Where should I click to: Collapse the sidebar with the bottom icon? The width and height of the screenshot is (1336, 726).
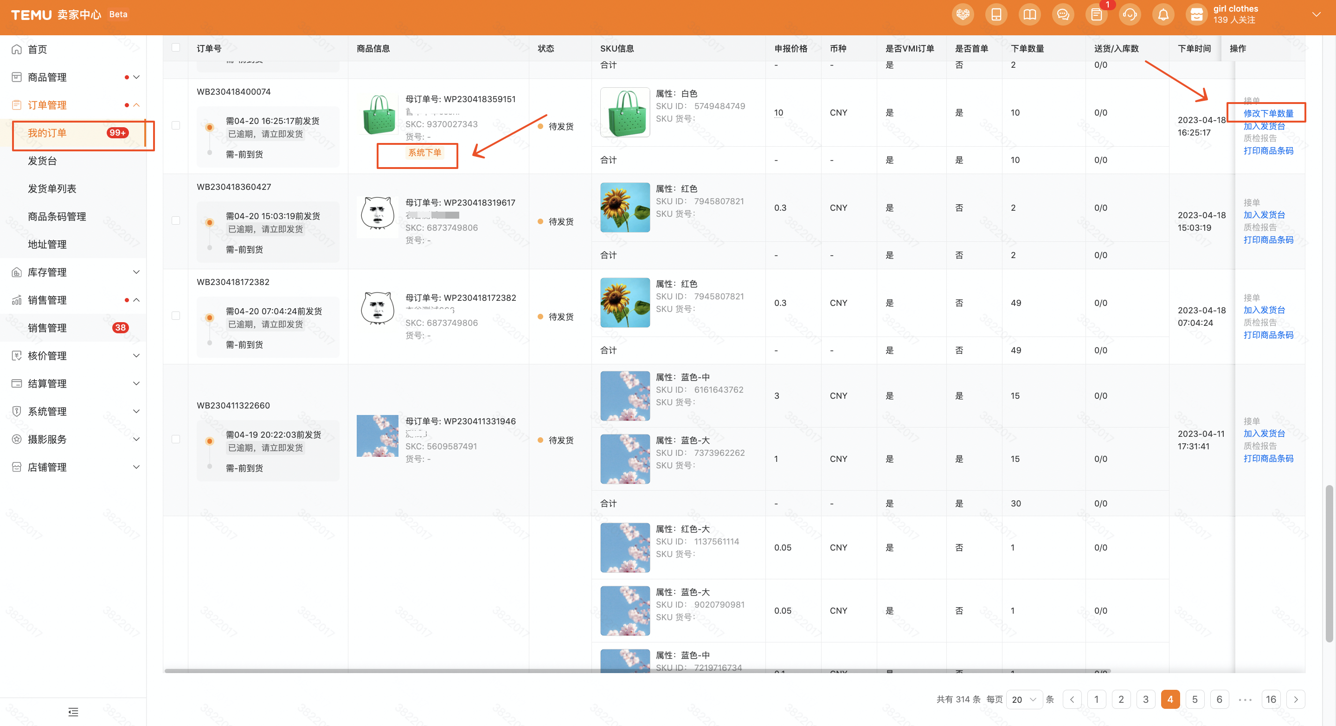click(73, 712)
